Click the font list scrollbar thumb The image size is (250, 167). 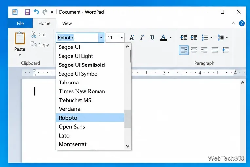127,119
